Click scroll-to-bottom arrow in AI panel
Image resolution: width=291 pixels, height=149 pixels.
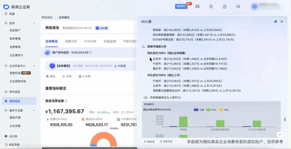click(x=279, y=135)
